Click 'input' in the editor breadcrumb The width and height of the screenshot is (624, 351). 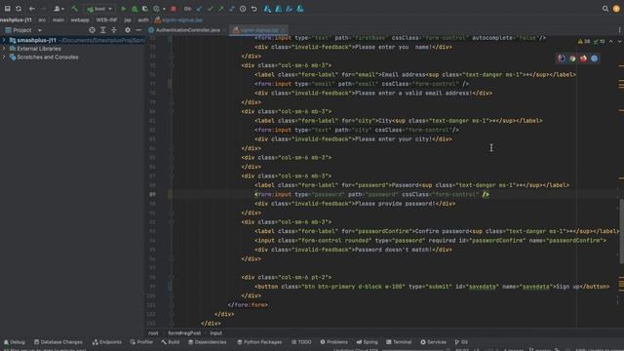(x=216, y=333)
